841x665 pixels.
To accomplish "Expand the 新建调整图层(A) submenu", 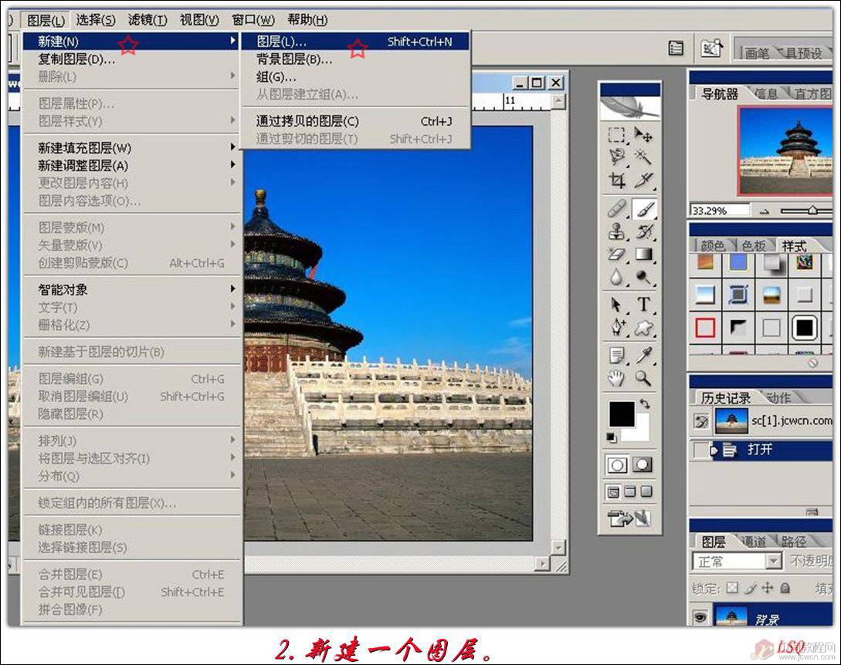I will 131,165.
